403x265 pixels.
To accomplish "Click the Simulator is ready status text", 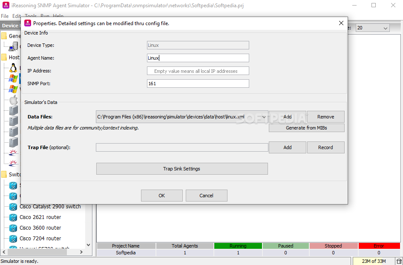I will tap(20, 262).
